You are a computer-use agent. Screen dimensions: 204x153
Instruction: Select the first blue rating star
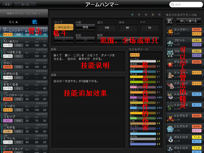point(132,14)
